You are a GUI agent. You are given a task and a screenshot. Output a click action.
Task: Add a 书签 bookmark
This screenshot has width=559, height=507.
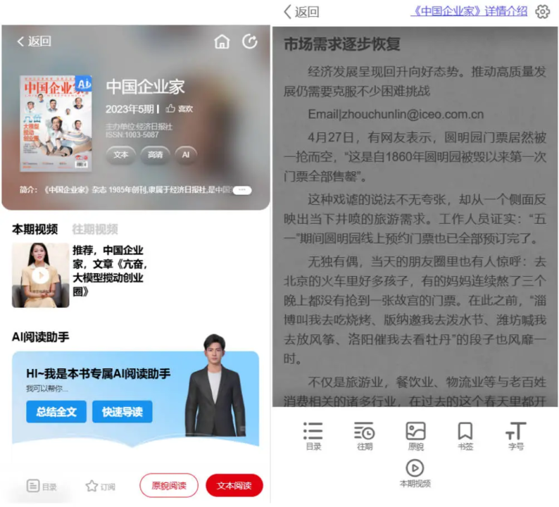(465, 436)
